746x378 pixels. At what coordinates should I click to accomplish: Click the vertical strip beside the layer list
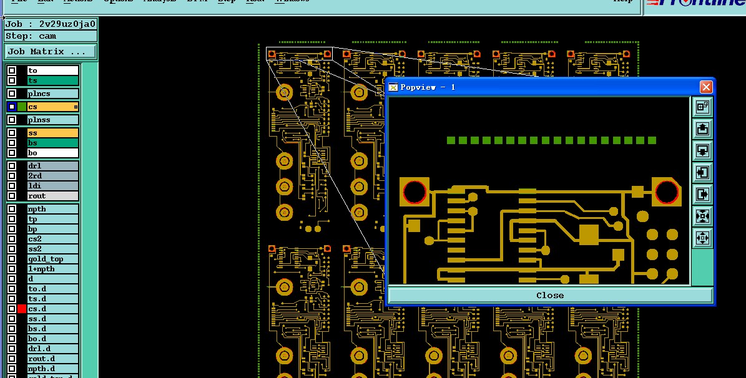[89, 219]
